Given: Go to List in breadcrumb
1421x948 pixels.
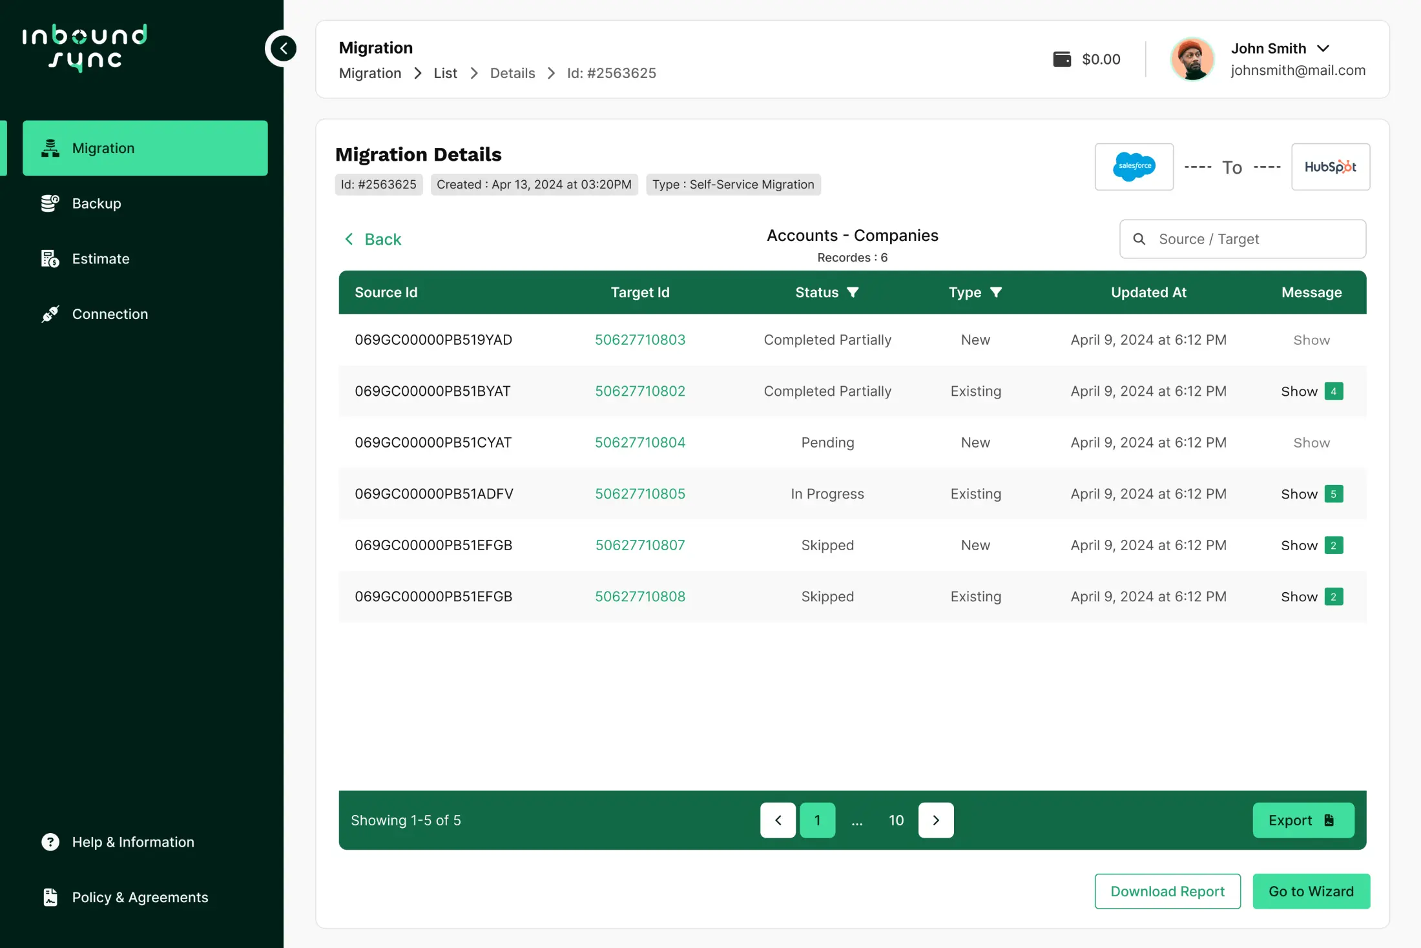Looking at the screenshot, I should 445,73.
